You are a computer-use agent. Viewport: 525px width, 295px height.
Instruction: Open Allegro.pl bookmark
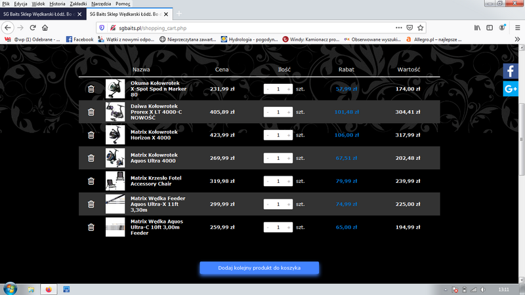coord(434,39)
